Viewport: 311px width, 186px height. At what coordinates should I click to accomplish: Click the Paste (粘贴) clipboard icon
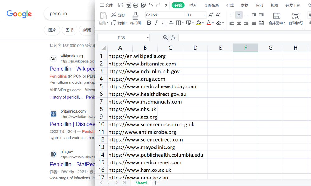(x=103, y=16)
